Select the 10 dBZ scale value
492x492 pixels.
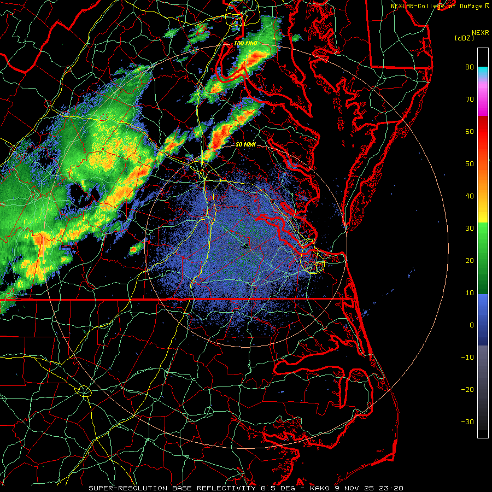pos(470,293)
